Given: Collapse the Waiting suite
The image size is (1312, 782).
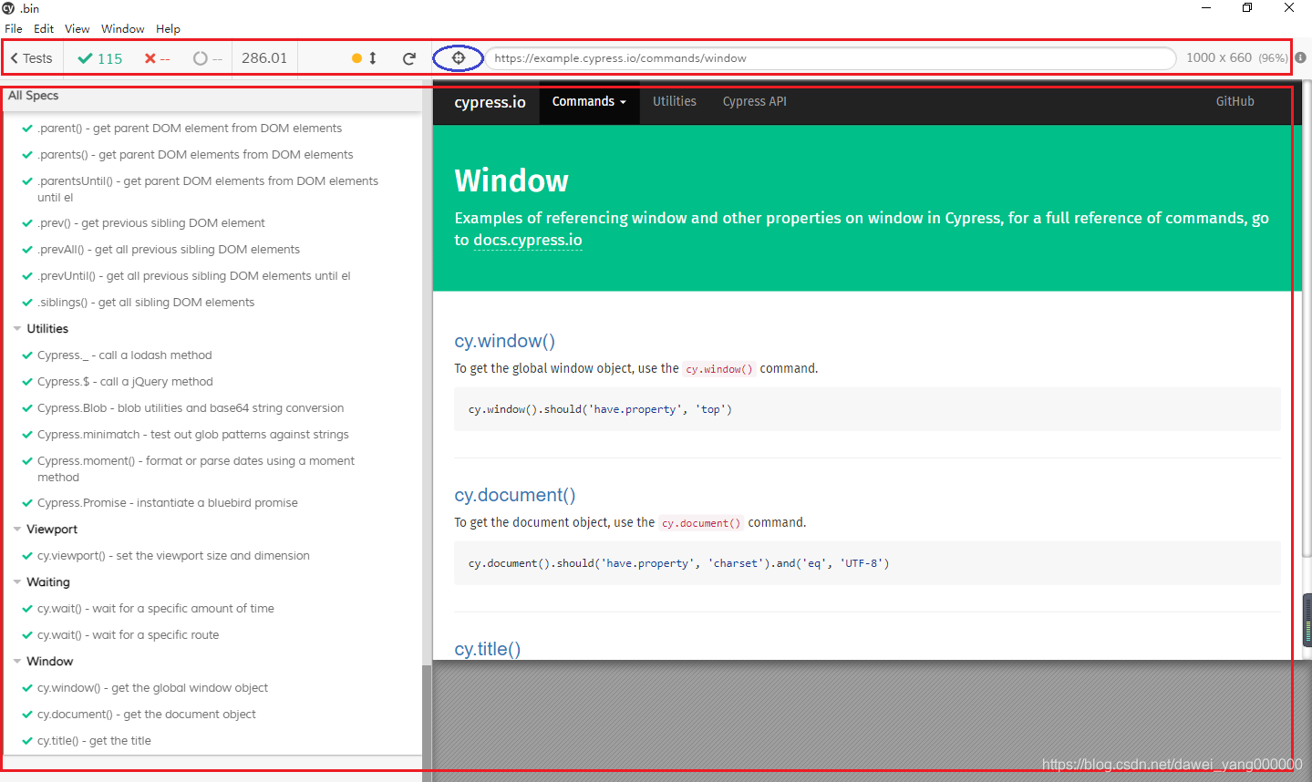Looking at the screenshot, I should [48, 582].
